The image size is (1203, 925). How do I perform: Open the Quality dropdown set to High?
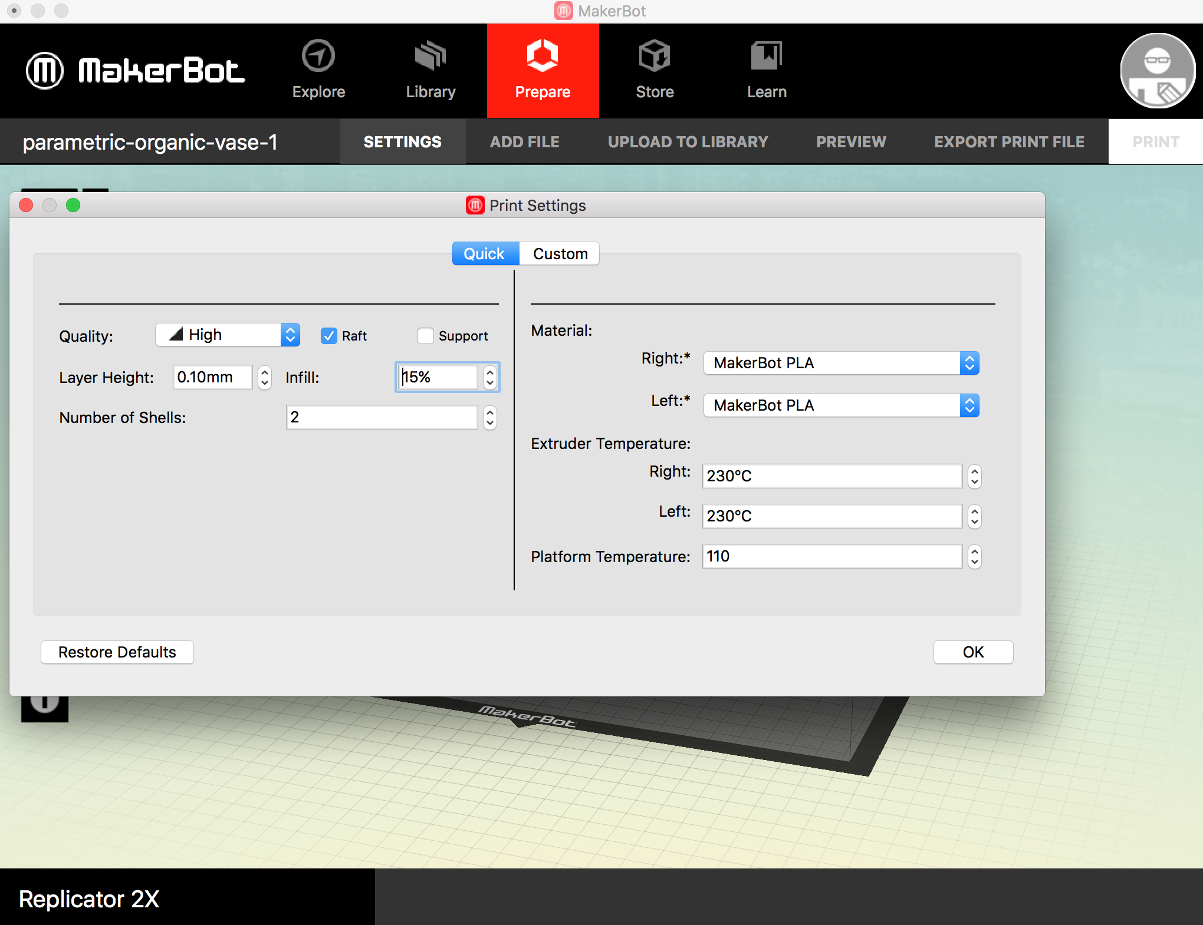pyautogui.click(x=228, y=335)
